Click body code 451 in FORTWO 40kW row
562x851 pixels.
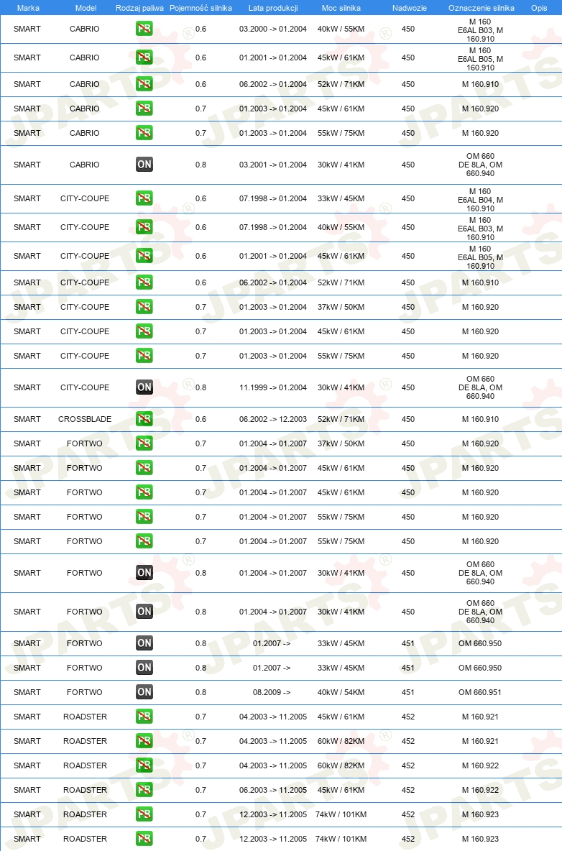pos(408,692)
